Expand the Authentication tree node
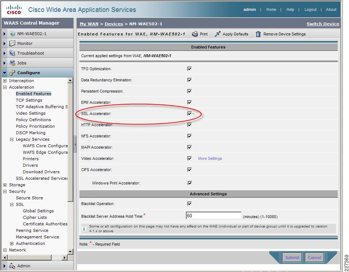 click(12, 243)
